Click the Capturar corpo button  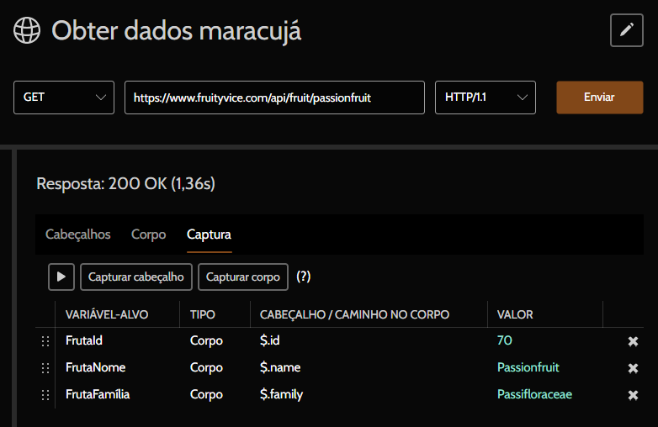(243, 277)
